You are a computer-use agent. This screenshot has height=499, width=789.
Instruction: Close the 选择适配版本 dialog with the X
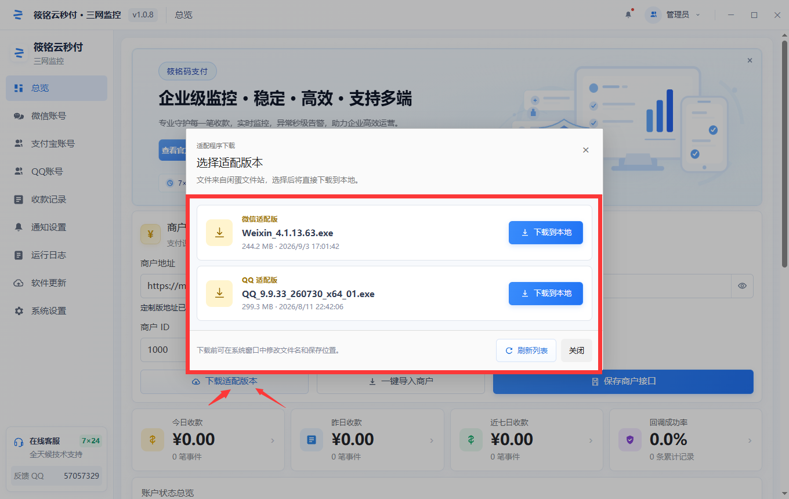pyautogui.click(x=585, y=150)
